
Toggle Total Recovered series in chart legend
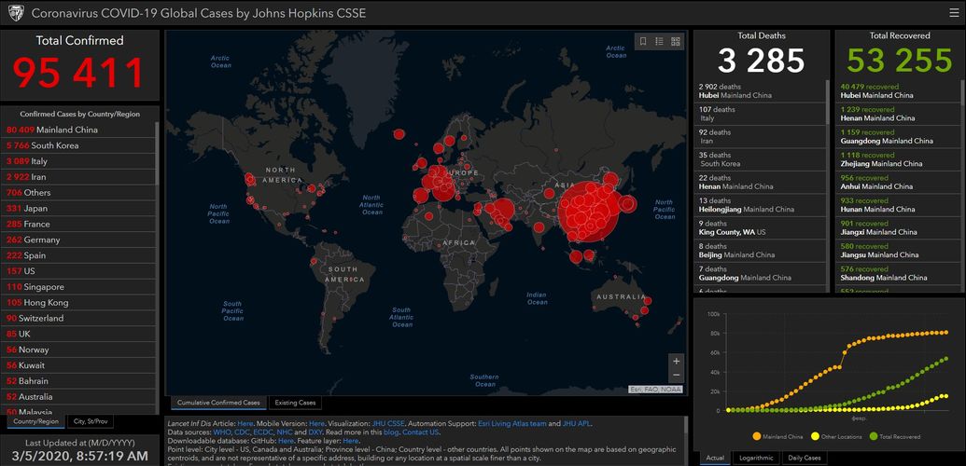pos(894,436)
